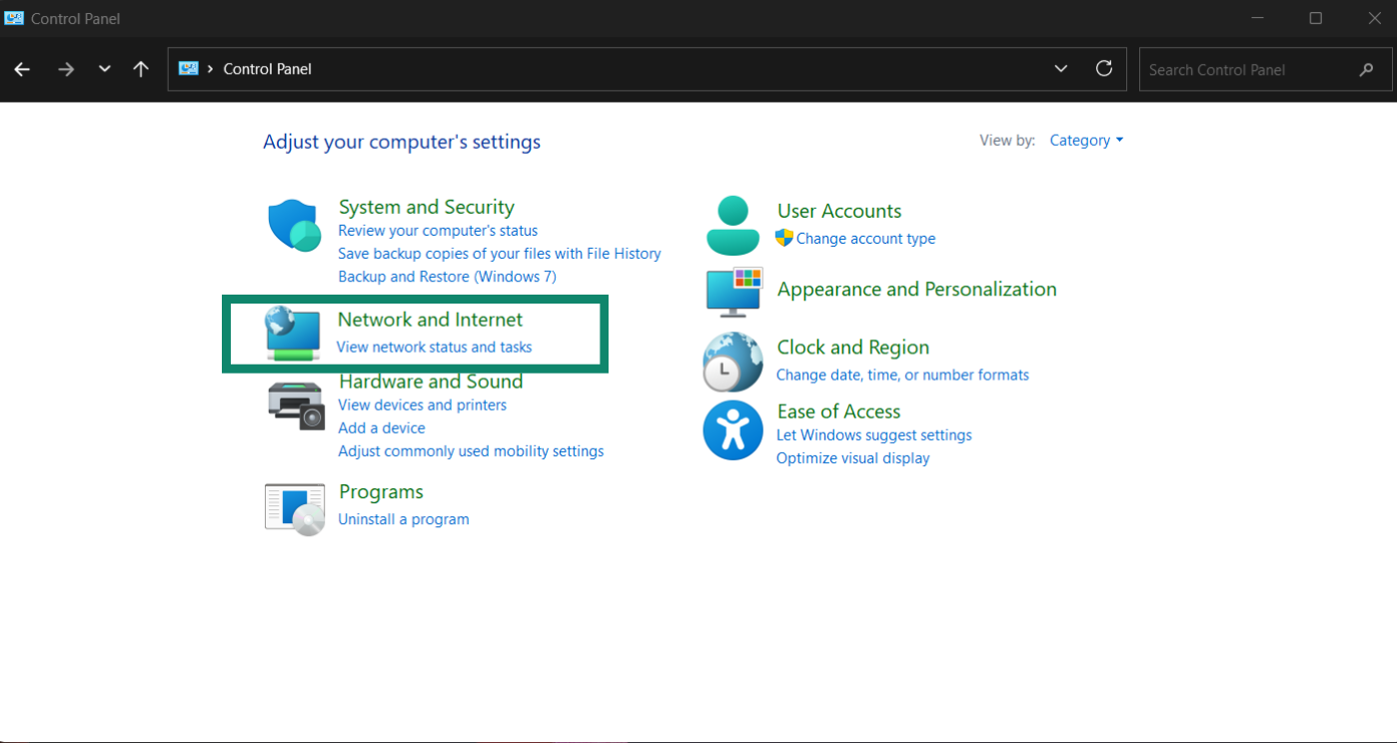Click the System and Security shield icon

294,225
